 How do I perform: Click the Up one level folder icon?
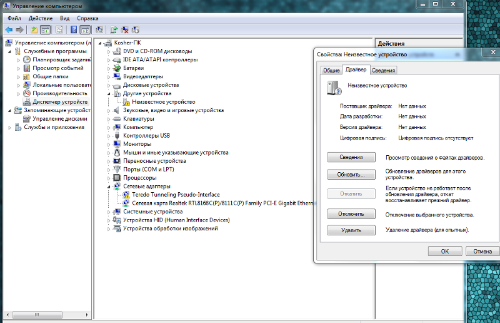(34, 30)
